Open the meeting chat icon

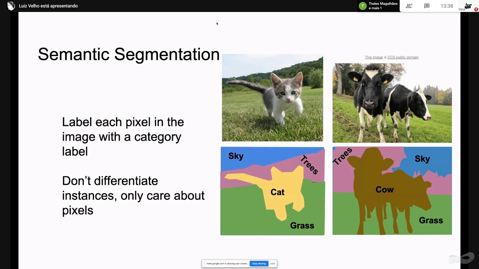427,6
